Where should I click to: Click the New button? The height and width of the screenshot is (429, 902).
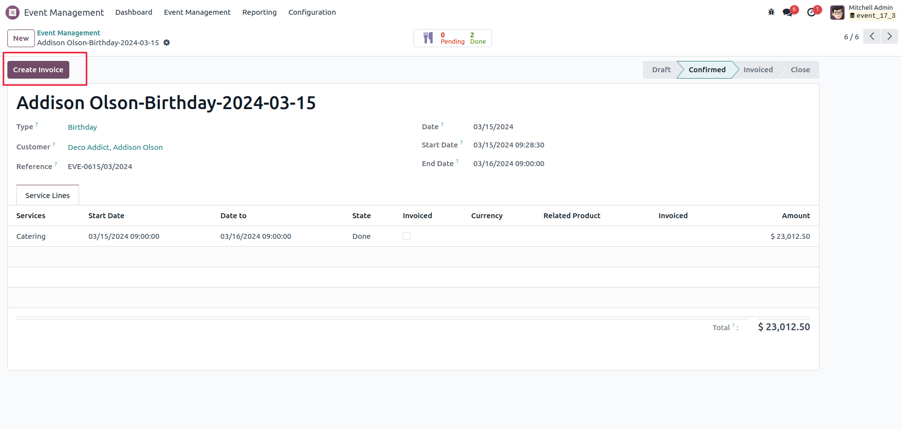click(21, 38)
